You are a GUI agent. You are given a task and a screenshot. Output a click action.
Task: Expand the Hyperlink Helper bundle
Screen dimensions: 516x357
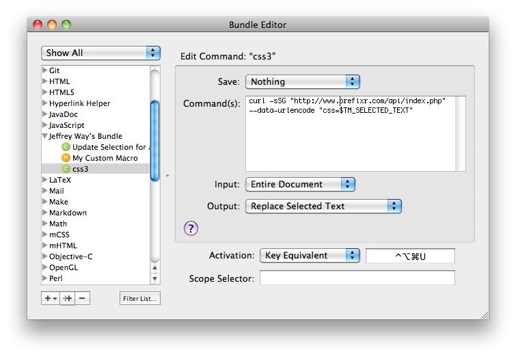[44, 103]
